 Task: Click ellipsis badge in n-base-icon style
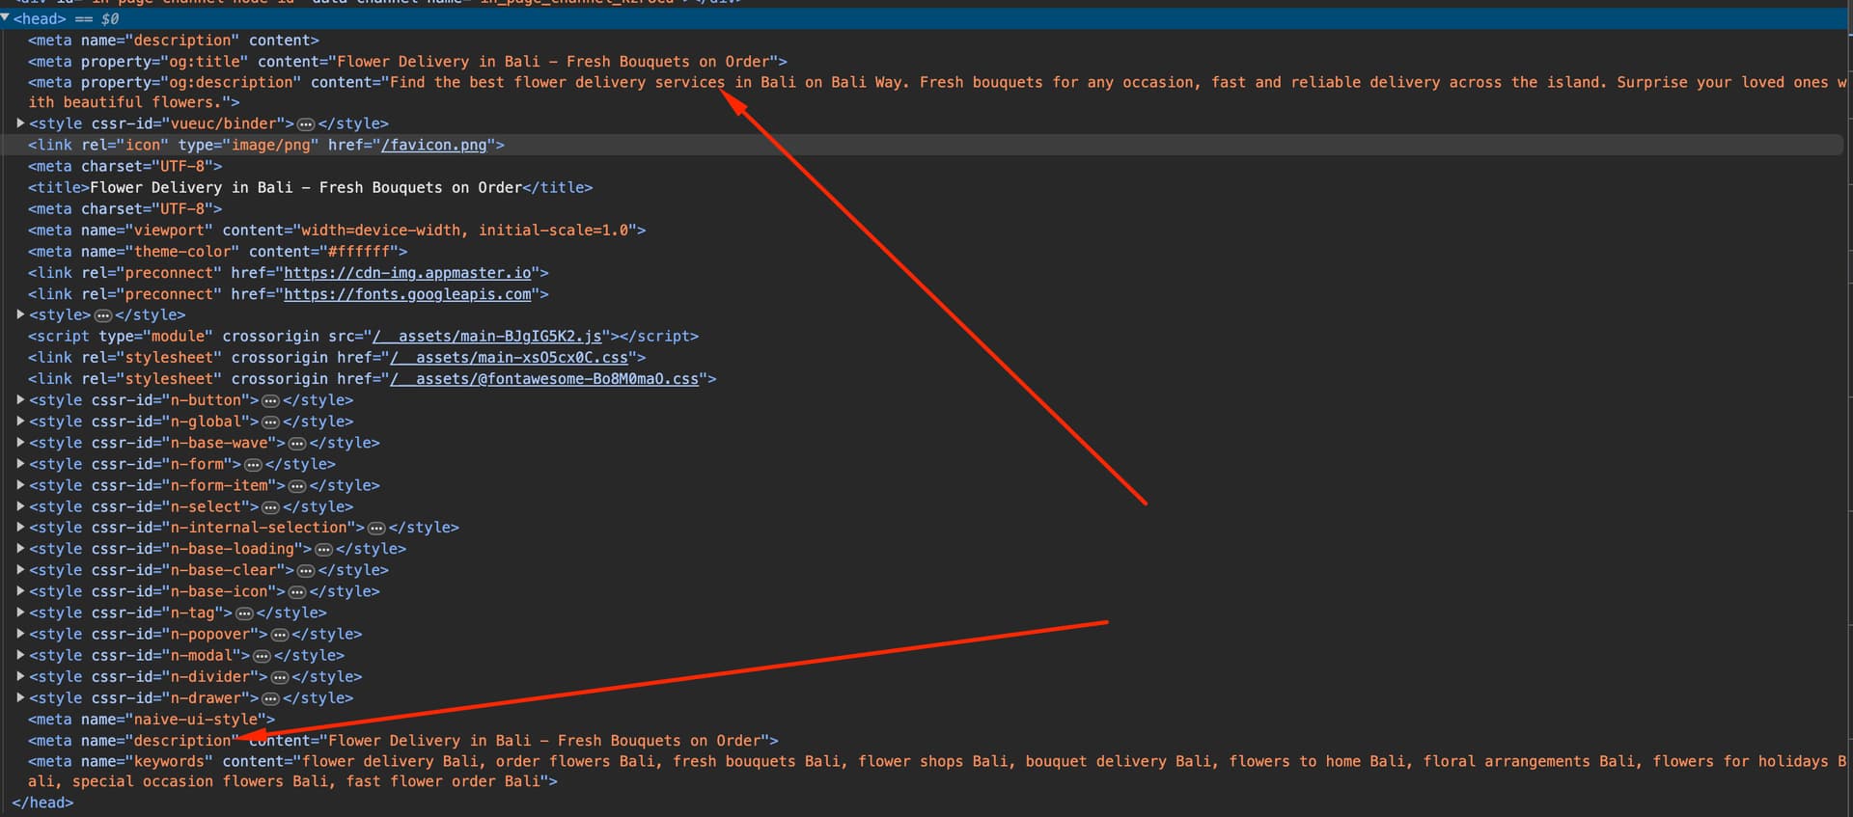click(297, 592)
